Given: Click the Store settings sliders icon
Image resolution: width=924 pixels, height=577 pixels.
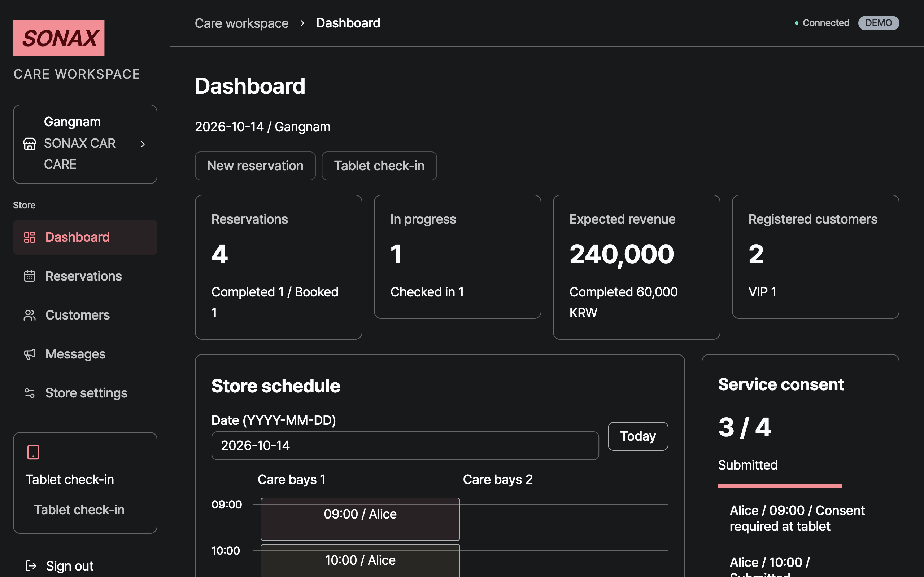Looking at the screenshot, I should 29,393.
